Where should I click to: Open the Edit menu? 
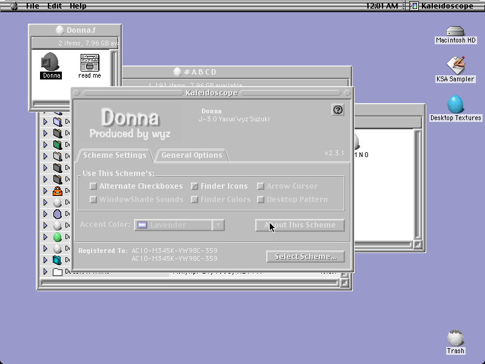(x=55, y=6)
